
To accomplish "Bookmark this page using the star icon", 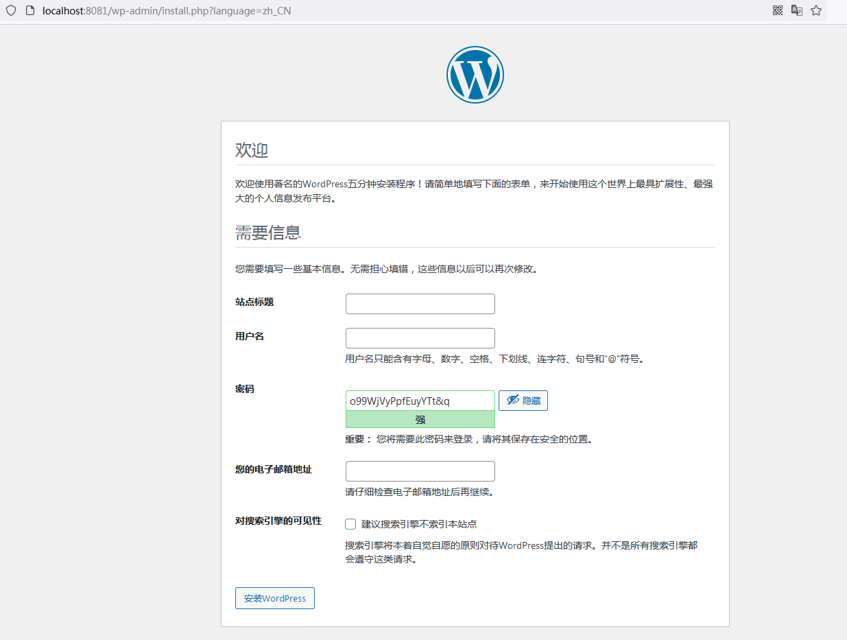I will click(816, 10).
